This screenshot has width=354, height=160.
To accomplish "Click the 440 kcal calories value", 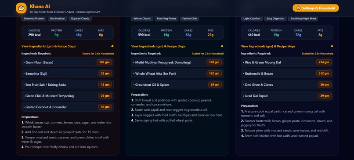I will [x=254, y=35].
